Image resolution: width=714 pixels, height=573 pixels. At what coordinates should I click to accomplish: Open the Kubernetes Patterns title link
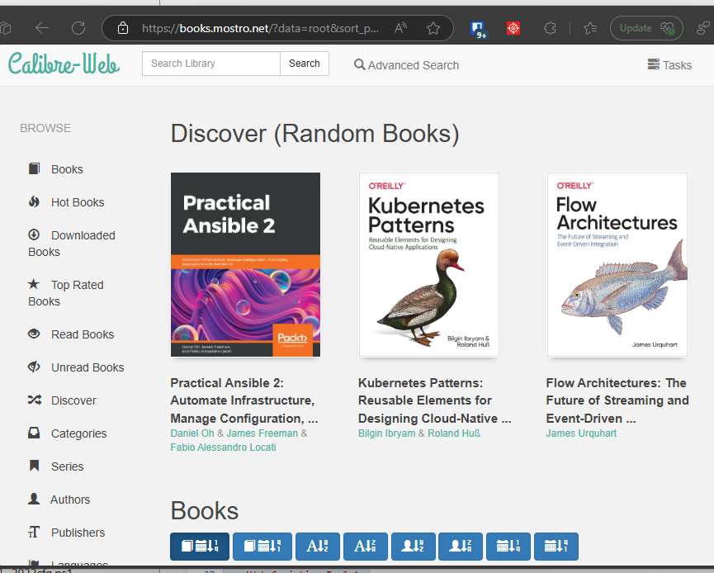click(434, 400)
